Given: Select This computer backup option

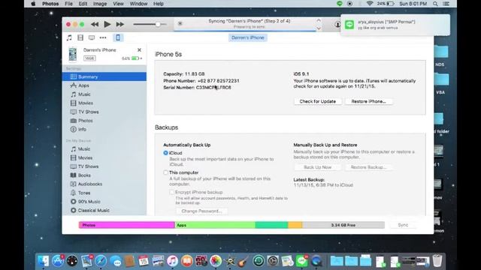Looking at the screenshot, I should click(165, 172).
